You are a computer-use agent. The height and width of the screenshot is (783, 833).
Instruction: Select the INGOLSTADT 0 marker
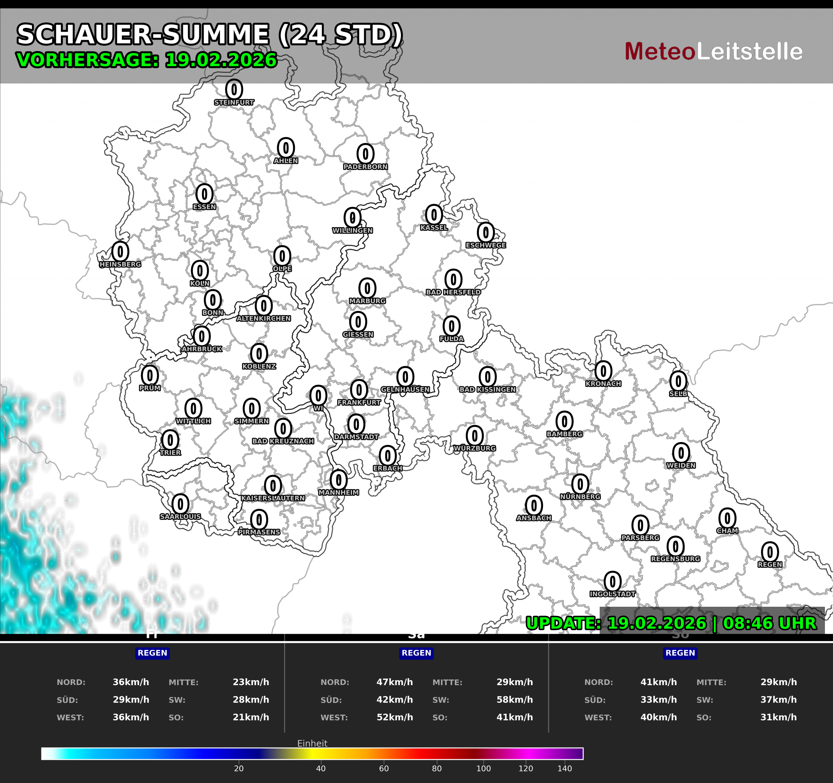612,581
